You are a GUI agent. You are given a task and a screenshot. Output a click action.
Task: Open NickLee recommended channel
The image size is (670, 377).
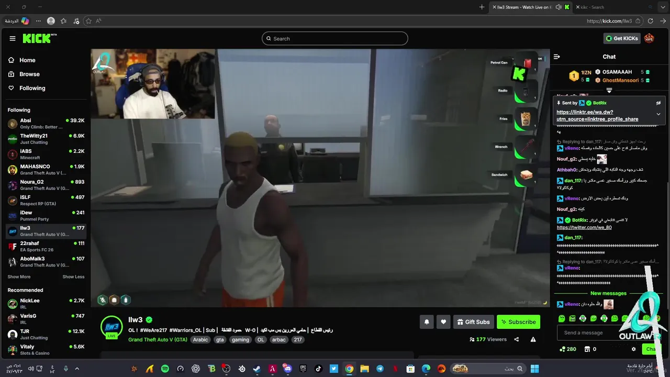click(46, 304)
